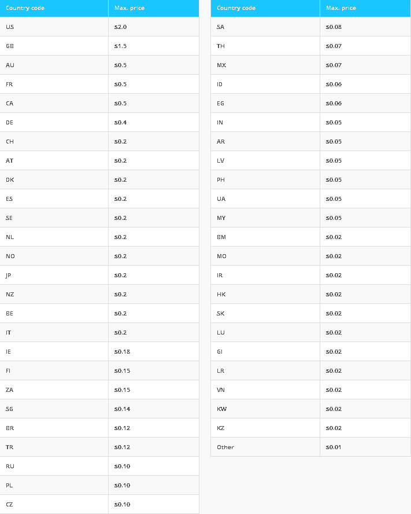Click the $0.18 price value

click(x=122, y=351)
